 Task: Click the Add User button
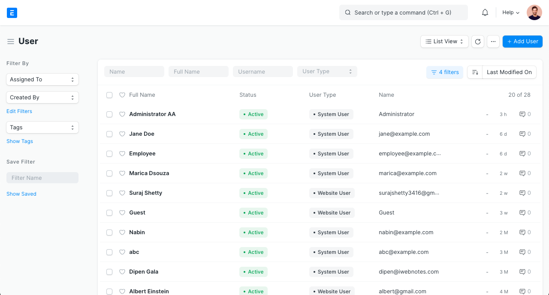[522, 41]
